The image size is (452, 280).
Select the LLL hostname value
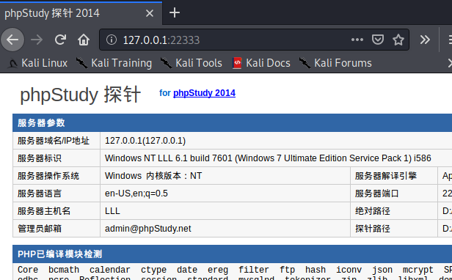pos(112,211)
